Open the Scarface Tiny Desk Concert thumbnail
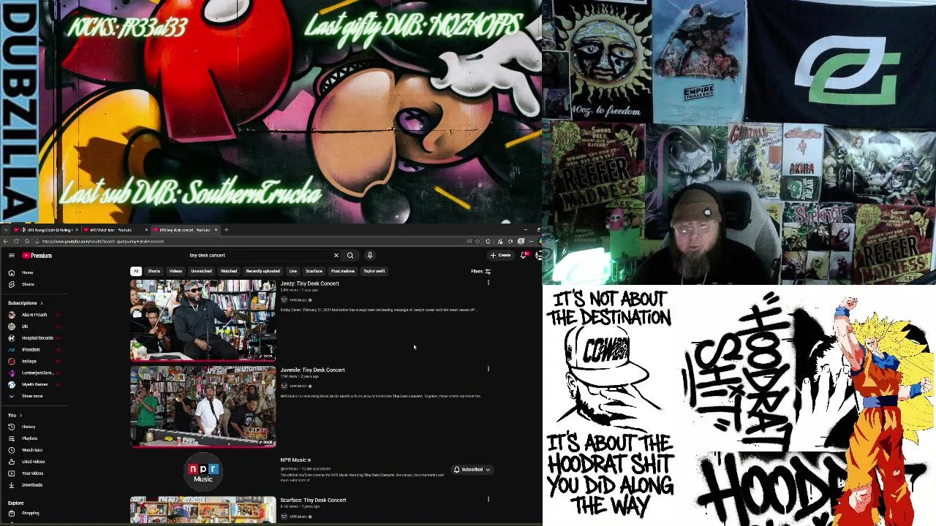Screen dimensions: 936x526 [x=203, y=510]
